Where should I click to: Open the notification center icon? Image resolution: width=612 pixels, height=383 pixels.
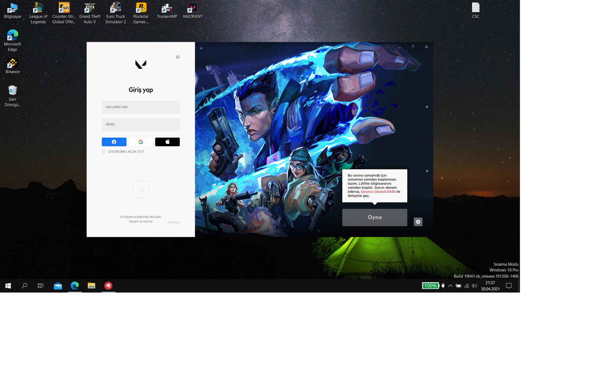(x=509, y=286)
